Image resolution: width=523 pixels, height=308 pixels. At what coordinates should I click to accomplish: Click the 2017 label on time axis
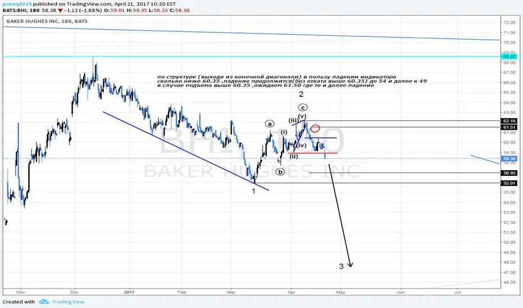[x=130, y=292]
